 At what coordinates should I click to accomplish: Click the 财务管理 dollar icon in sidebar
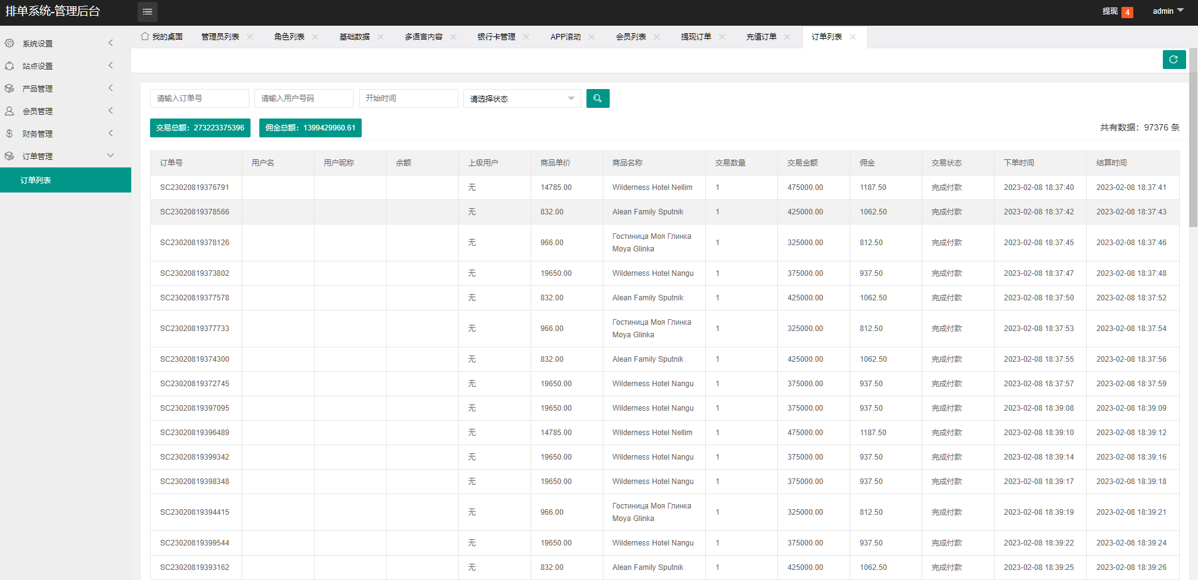coord(9,133)
